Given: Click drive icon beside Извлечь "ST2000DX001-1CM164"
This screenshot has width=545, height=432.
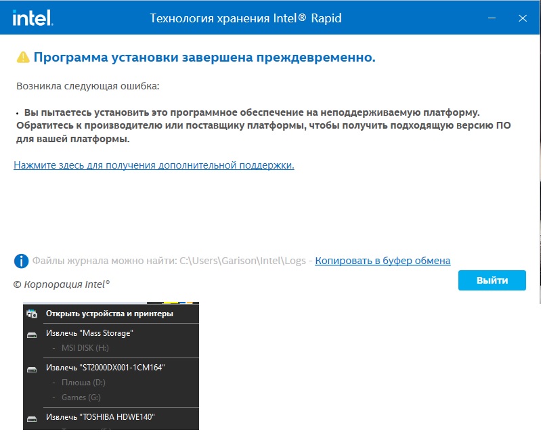Looking at the screenshot, I should (x=32, y=370).
